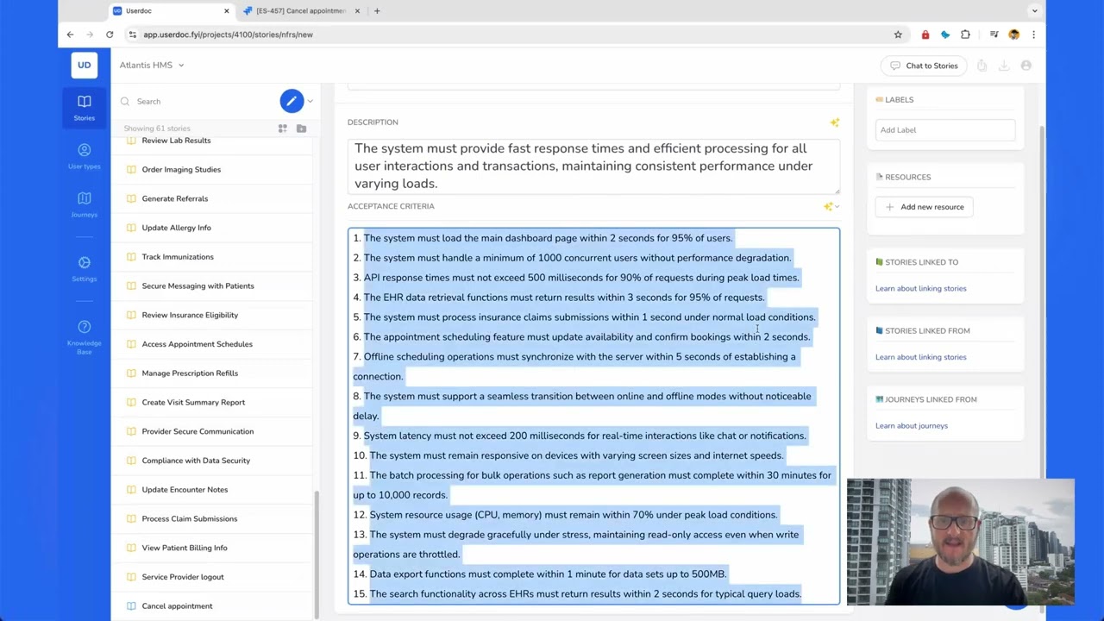Open Journeys from the left sidebar
The image size is (1104, 621).
coord(84,204)
